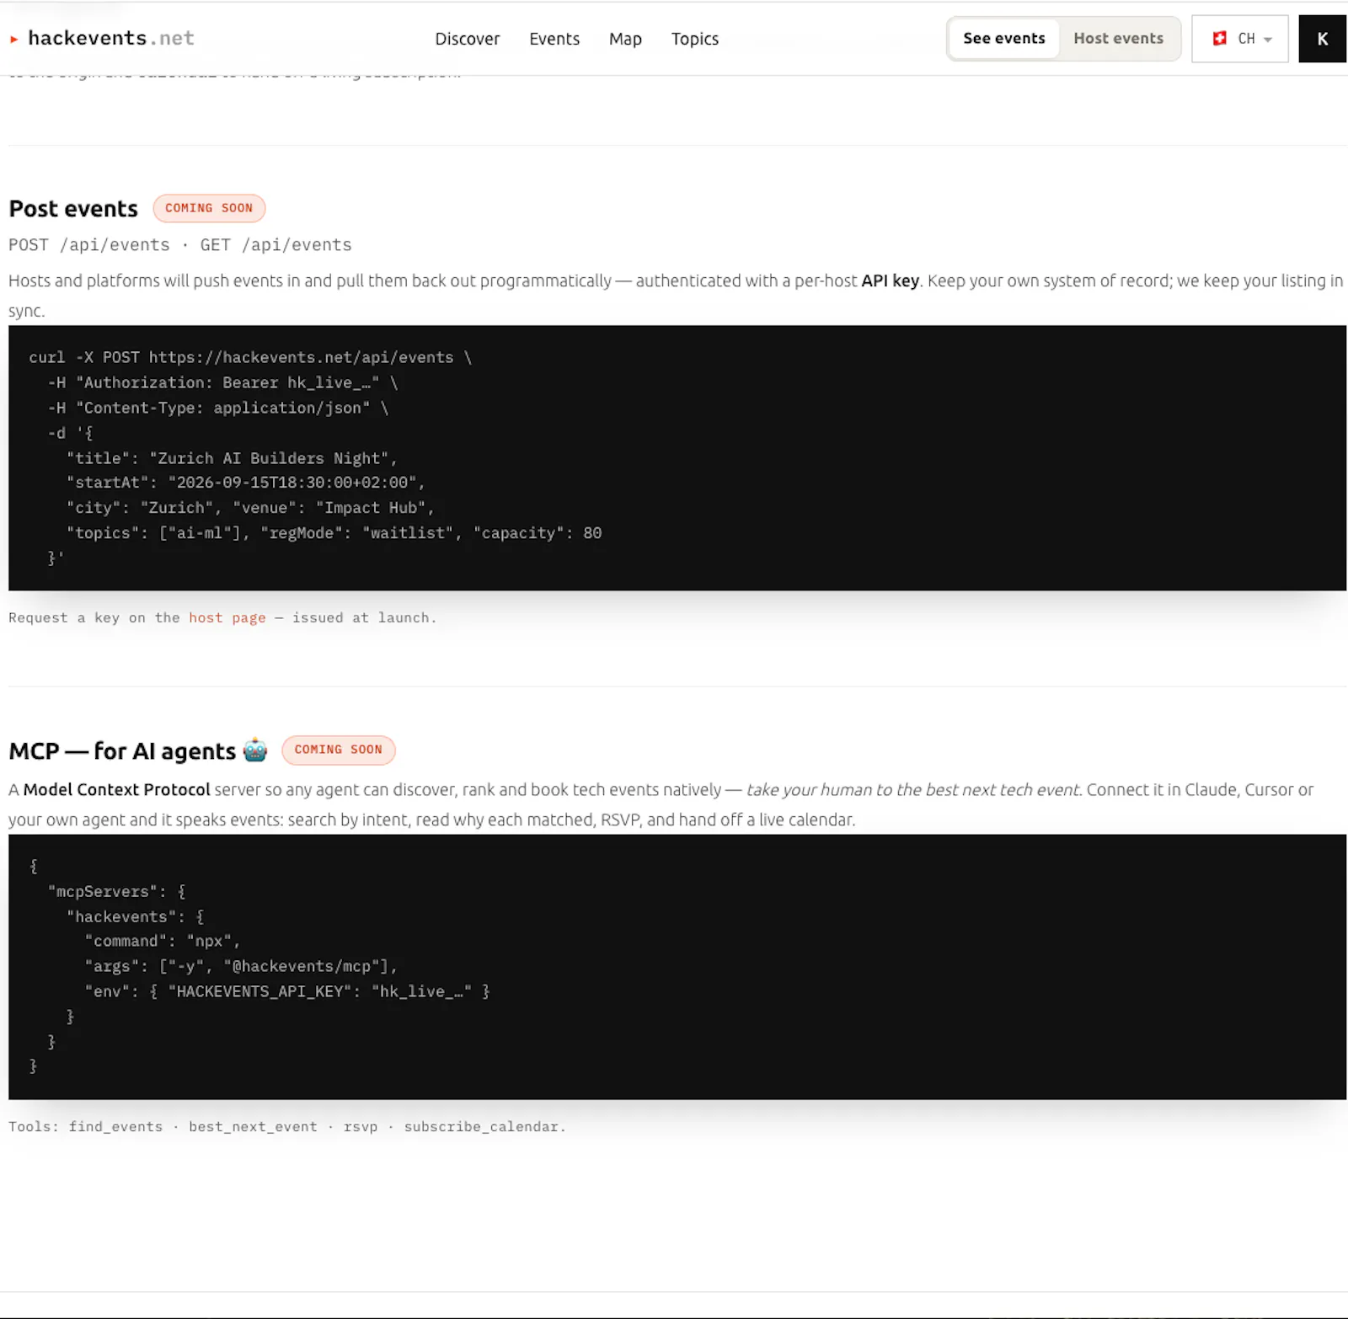Open the CH country dropdown

[x=1240, y=39]
